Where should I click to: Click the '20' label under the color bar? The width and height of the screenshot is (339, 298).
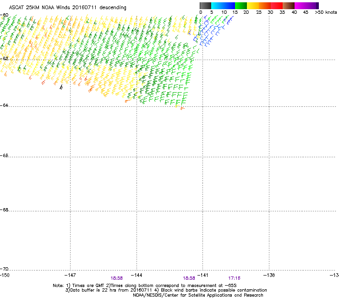click(246, 12)
